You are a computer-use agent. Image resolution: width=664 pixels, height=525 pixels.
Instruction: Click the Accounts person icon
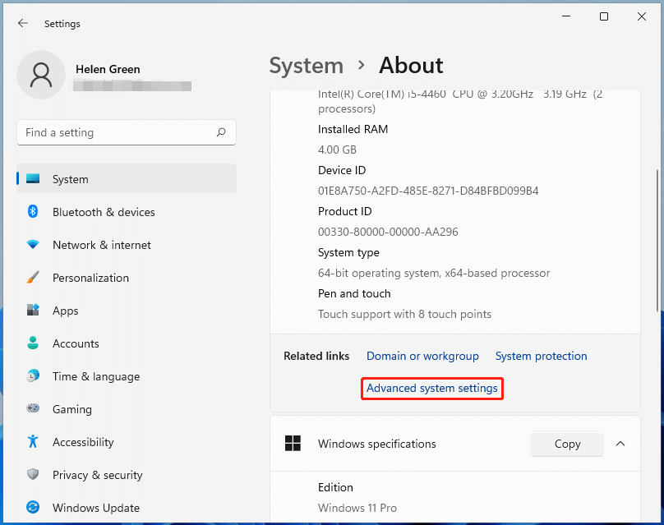(33, 343)
